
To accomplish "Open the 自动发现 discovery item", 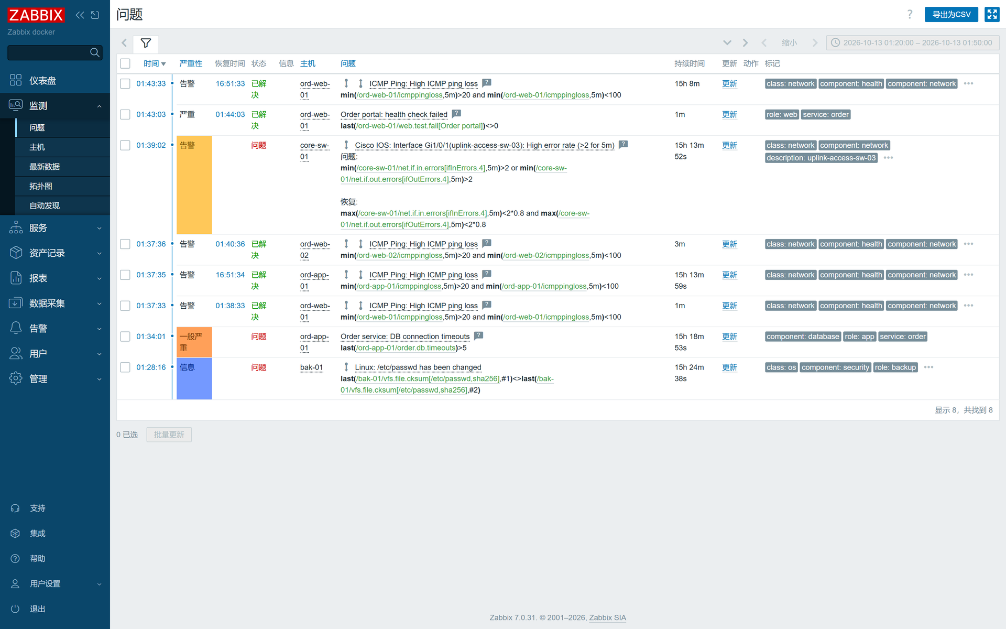I will coord(63,205).
